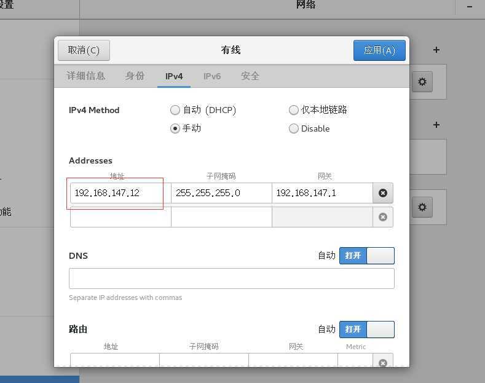Image resolution: width=485 pixels, height=383 pixels.
Task: Toggle automatic routes switch
Action: point(367,329)
